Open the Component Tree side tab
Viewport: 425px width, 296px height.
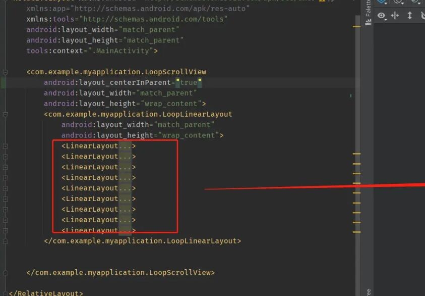(368, 291)
